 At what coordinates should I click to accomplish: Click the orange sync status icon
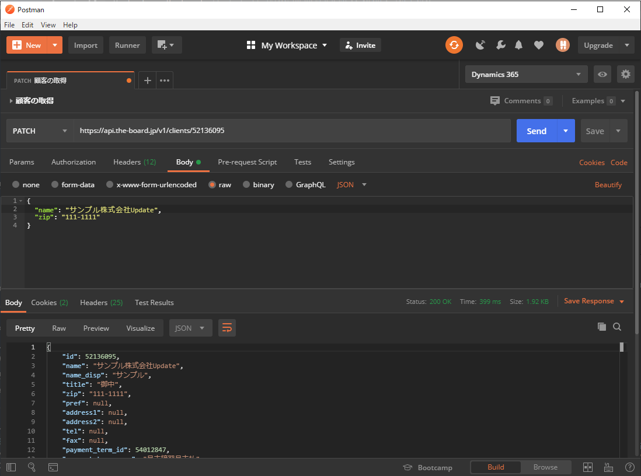pos(454,45)
